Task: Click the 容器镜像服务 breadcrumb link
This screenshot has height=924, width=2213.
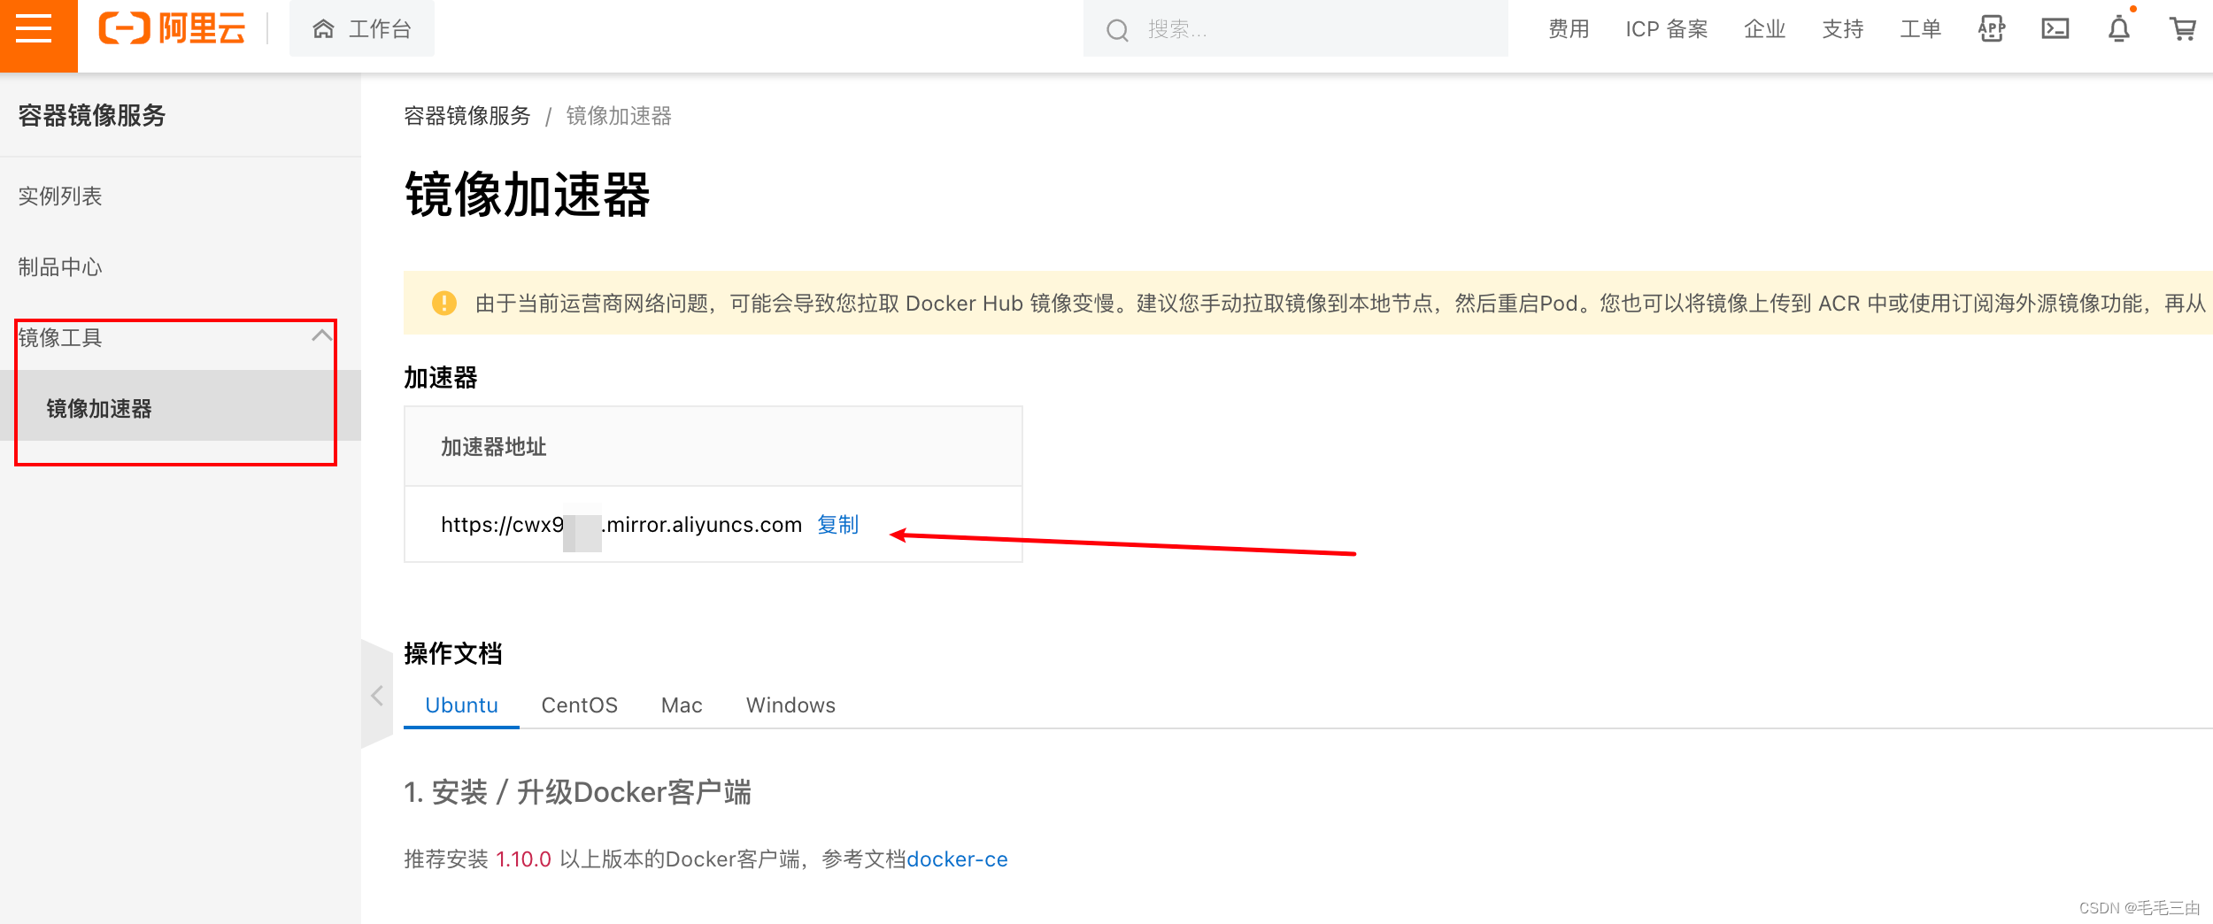Action: coord(467,116)
